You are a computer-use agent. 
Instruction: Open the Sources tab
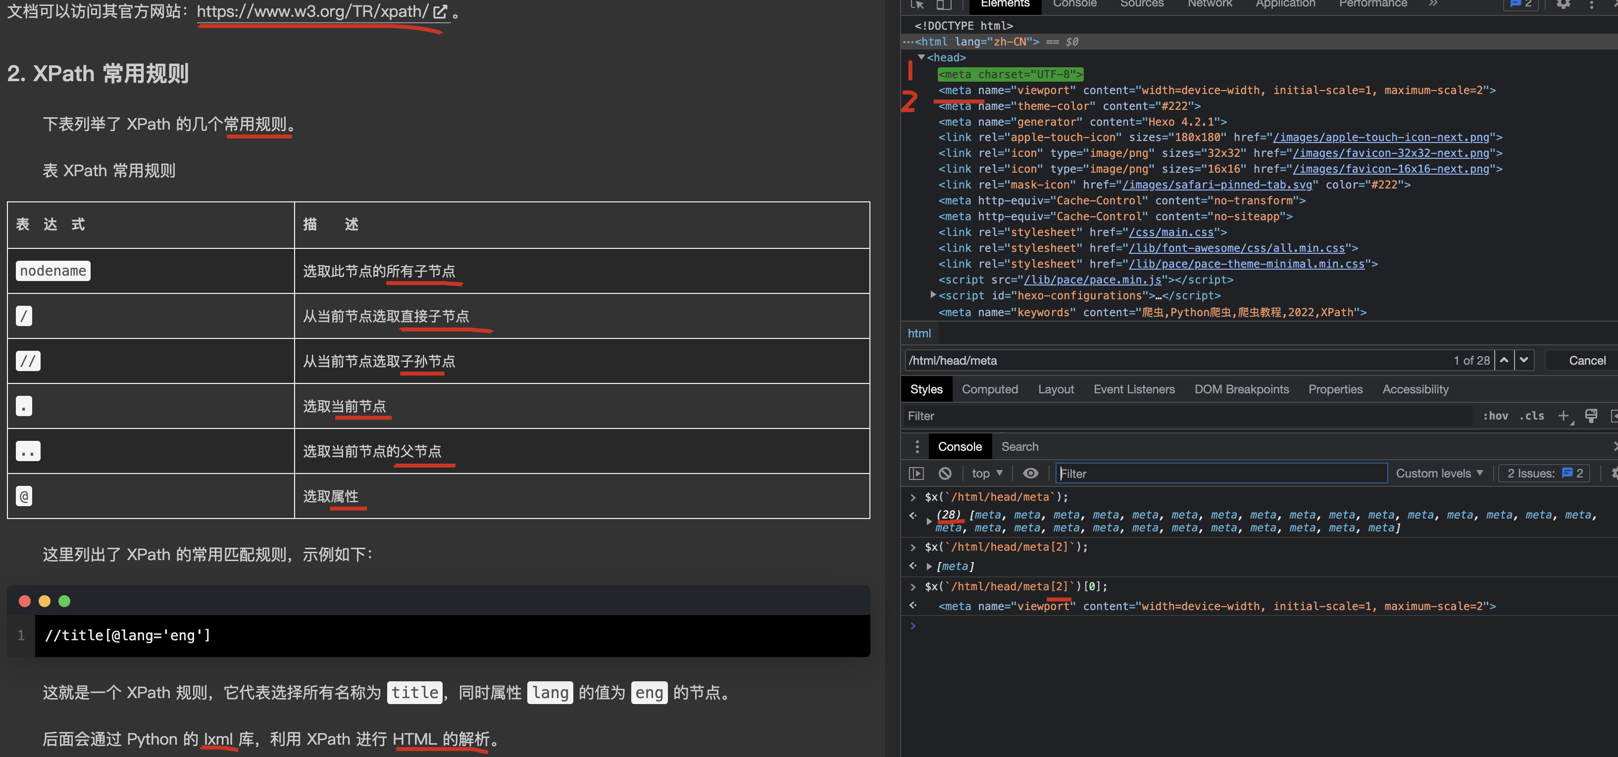(x=1141, y=4)
